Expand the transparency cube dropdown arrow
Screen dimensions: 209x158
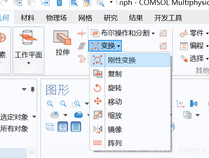click(197, 115)
